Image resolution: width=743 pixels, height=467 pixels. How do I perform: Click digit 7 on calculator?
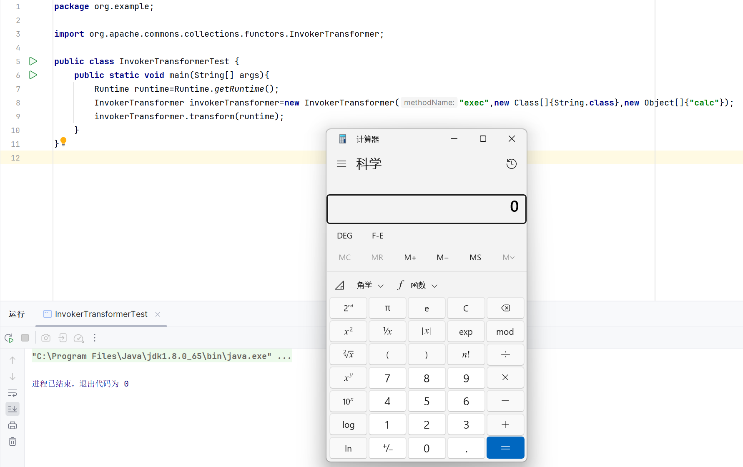coord(387,378)
